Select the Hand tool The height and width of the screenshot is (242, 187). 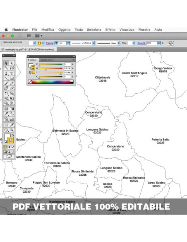(6, 130)
